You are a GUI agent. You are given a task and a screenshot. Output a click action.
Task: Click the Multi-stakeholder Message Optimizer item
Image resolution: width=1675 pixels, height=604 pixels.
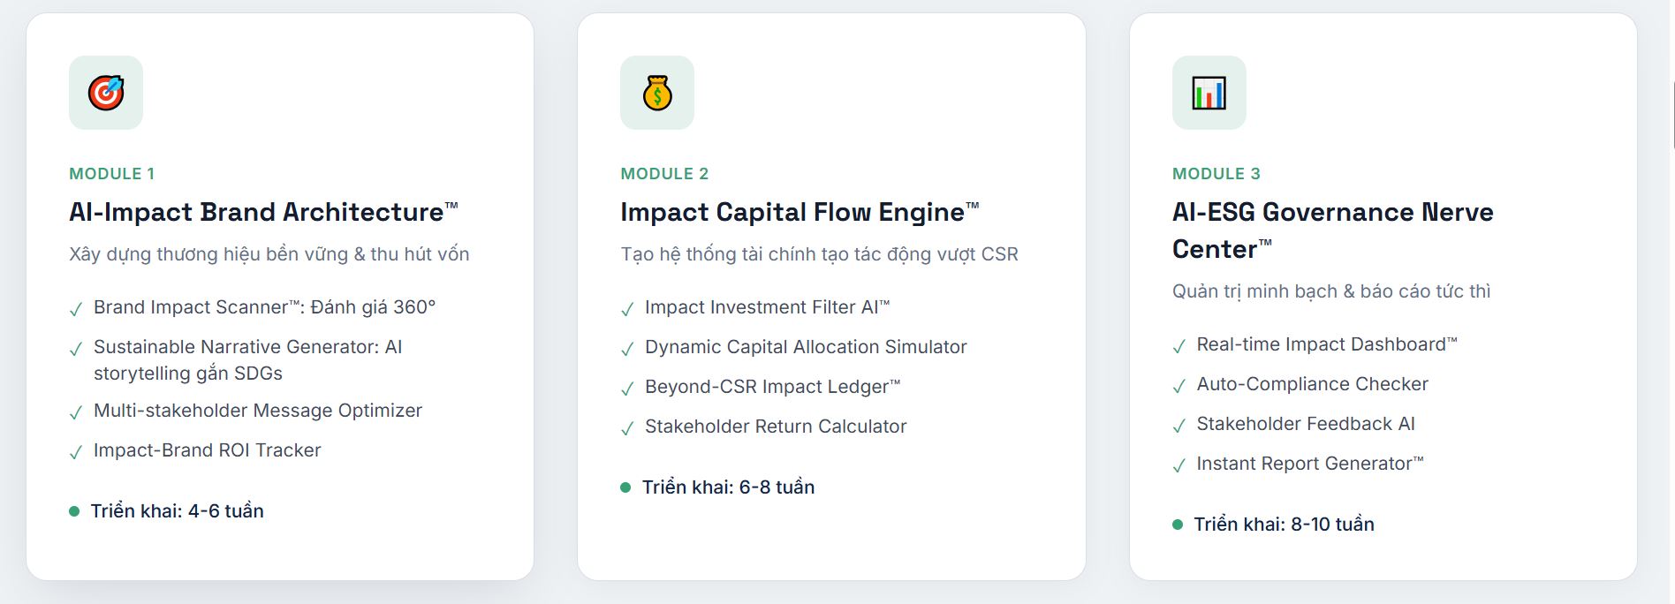click(x=258, y=411)
